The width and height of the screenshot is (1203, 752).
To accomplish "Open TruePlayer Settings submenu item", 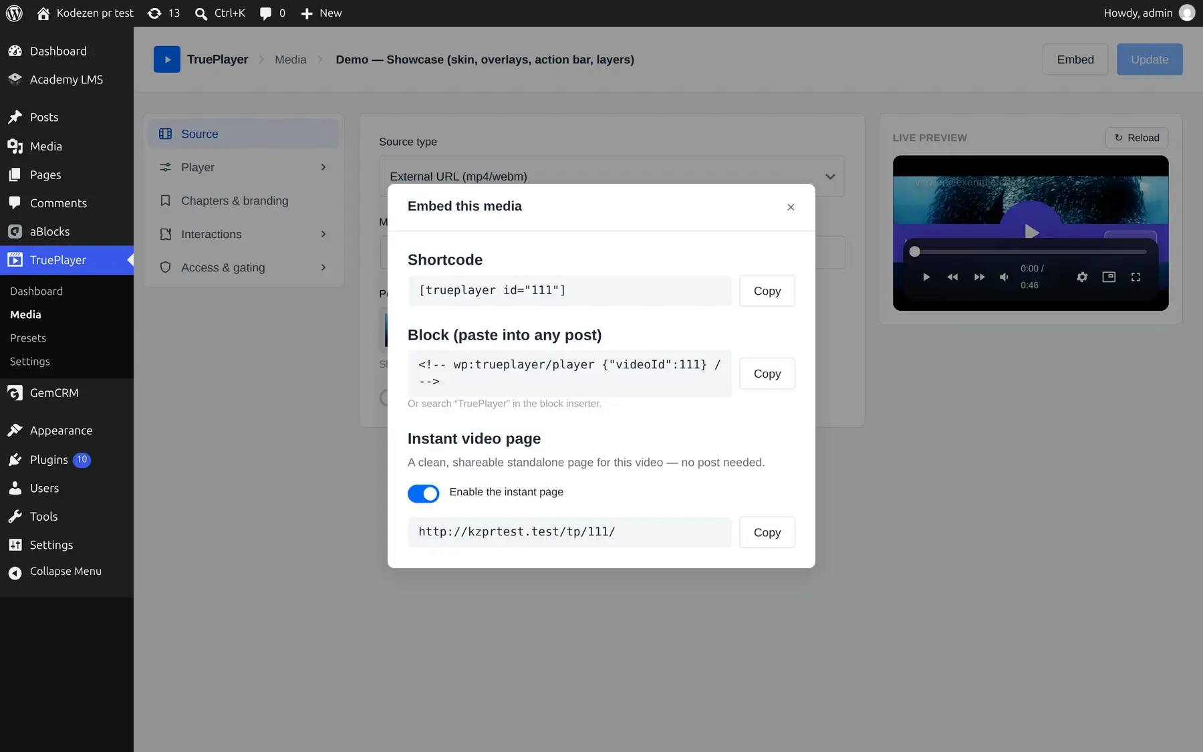I will tap(30, 362).
